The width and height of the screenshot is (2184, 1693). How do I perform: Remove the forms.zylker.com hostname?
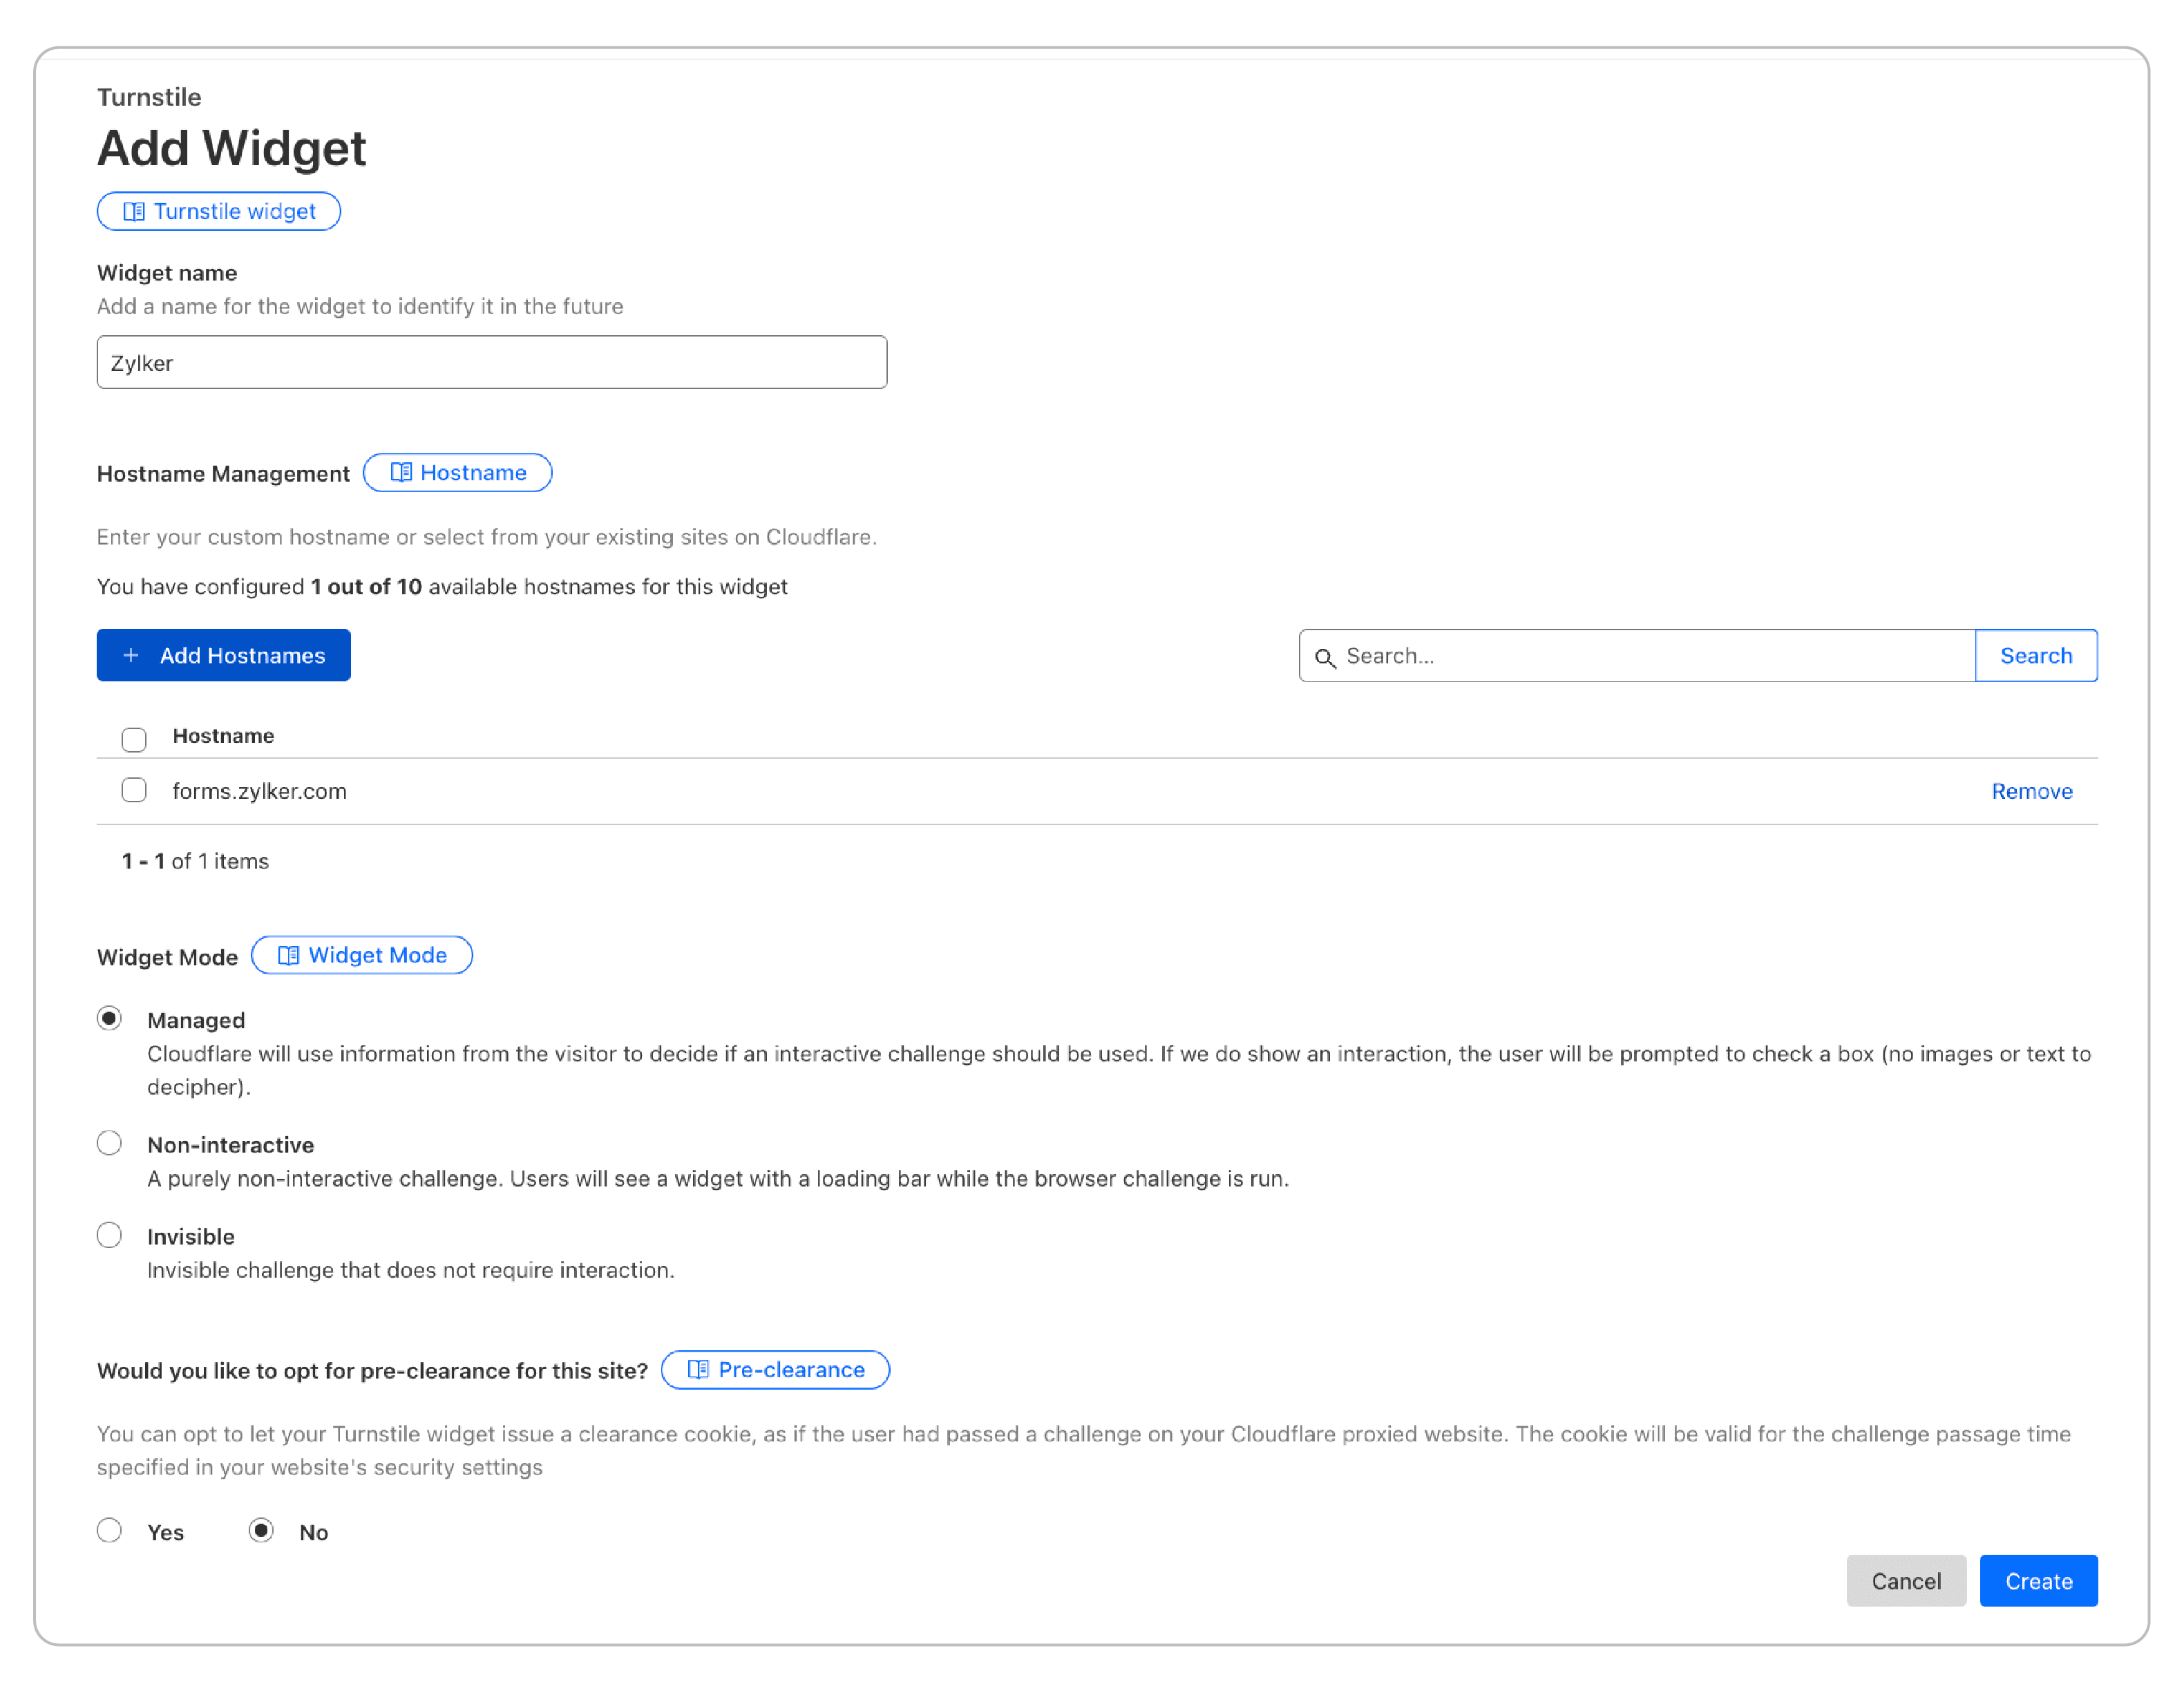[x=2031, y=791]
